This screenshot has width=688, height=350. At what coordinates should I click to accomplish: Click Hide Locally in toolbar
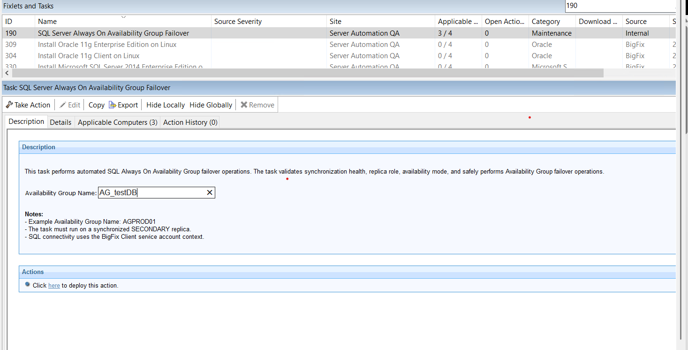click(166, 105)
